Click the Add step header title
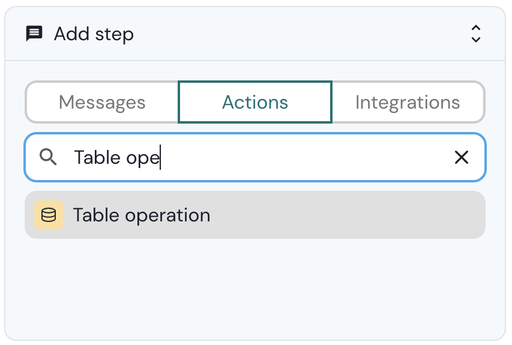 pos(94,34)
